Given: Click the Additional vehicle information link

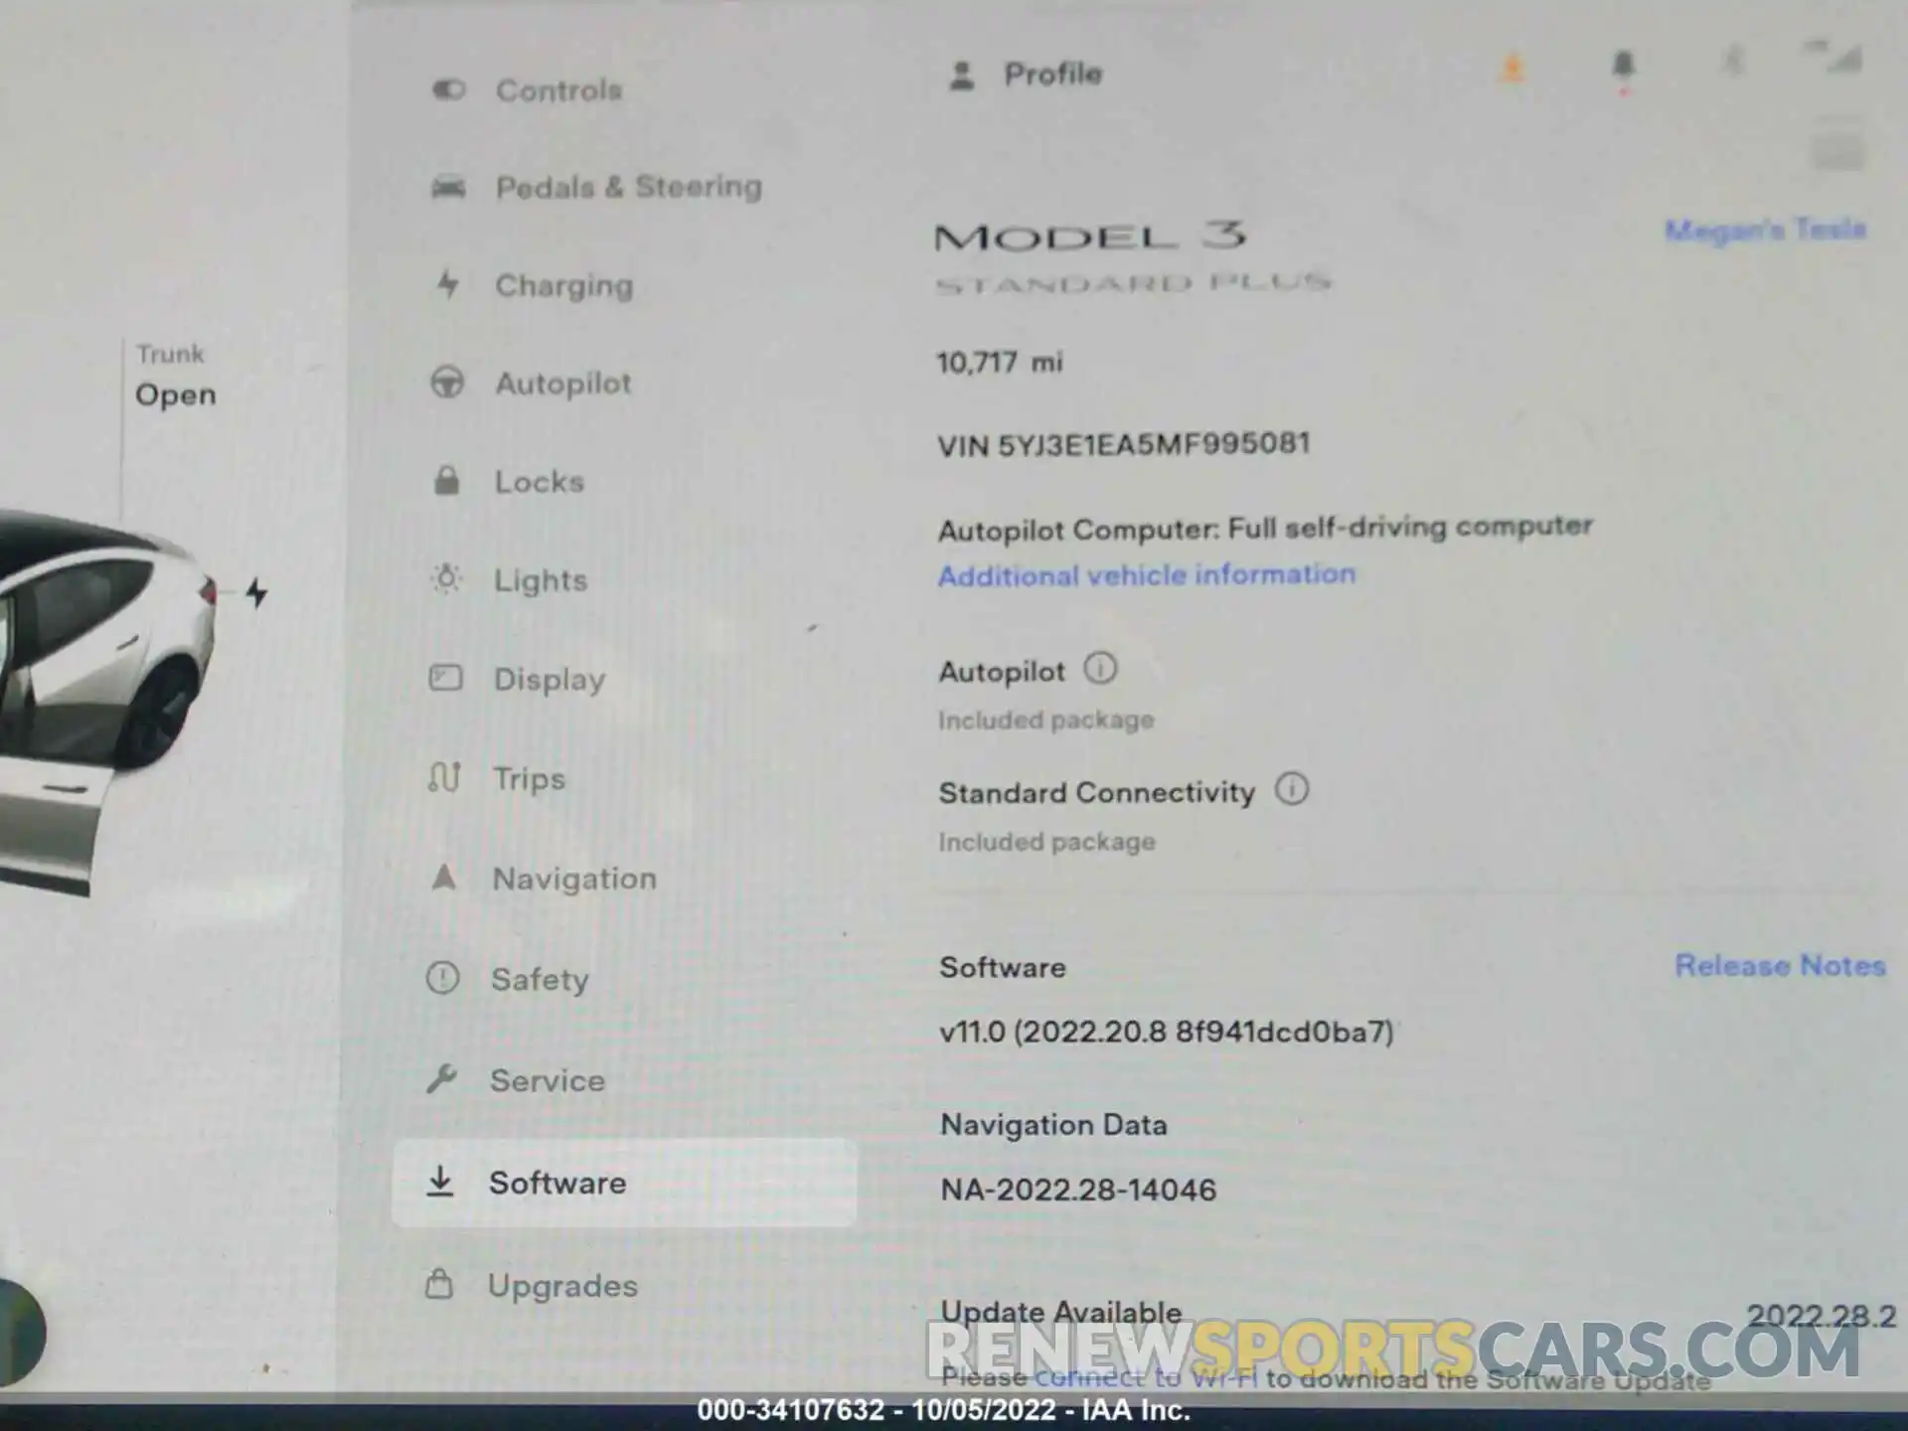Looking at the screenshot, I should click(x=1145, y=574).
